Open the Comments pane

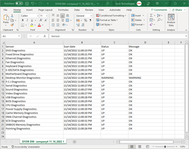159,10
